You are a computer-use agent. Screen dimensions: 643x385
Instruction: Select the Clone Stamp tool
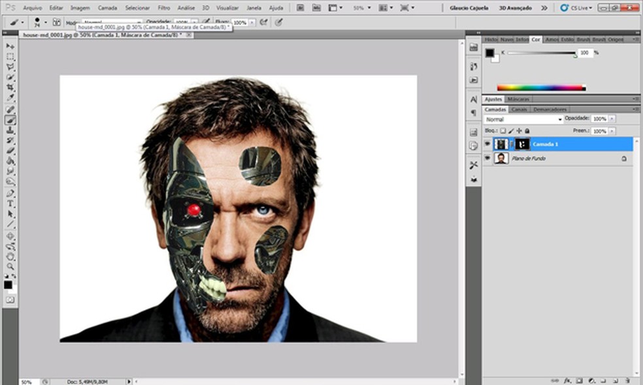tap(9, 129)
